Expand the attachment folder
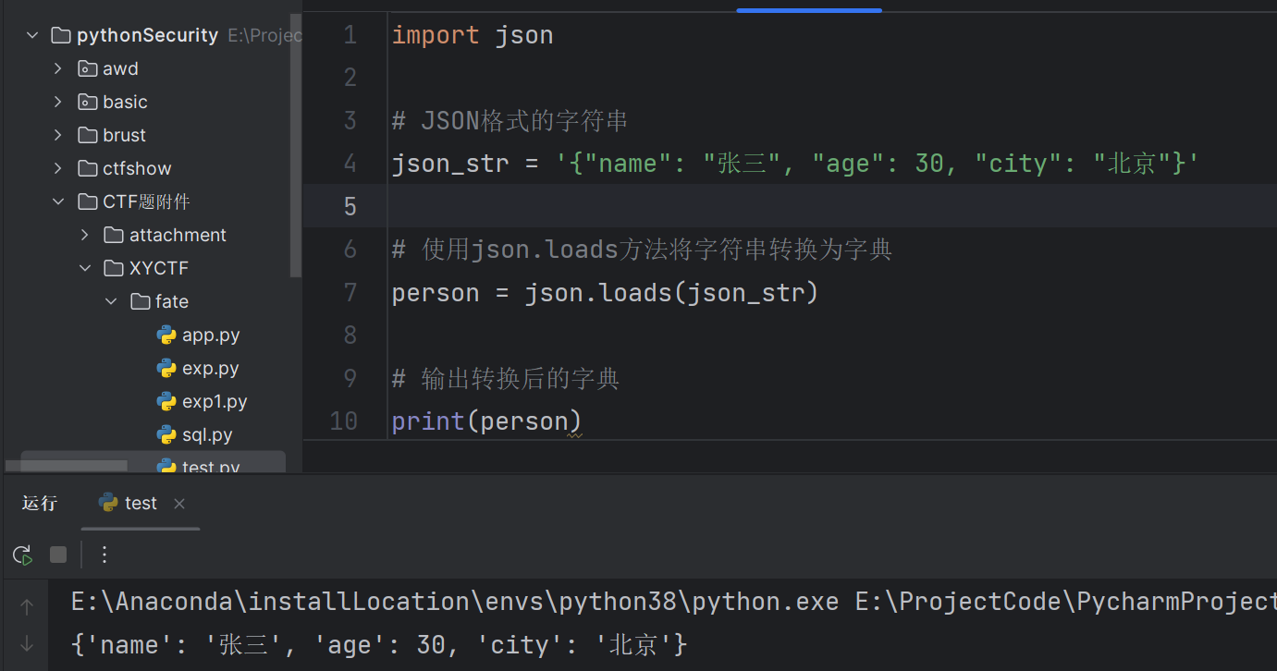Screen dimensions: 1277x671 85,236
